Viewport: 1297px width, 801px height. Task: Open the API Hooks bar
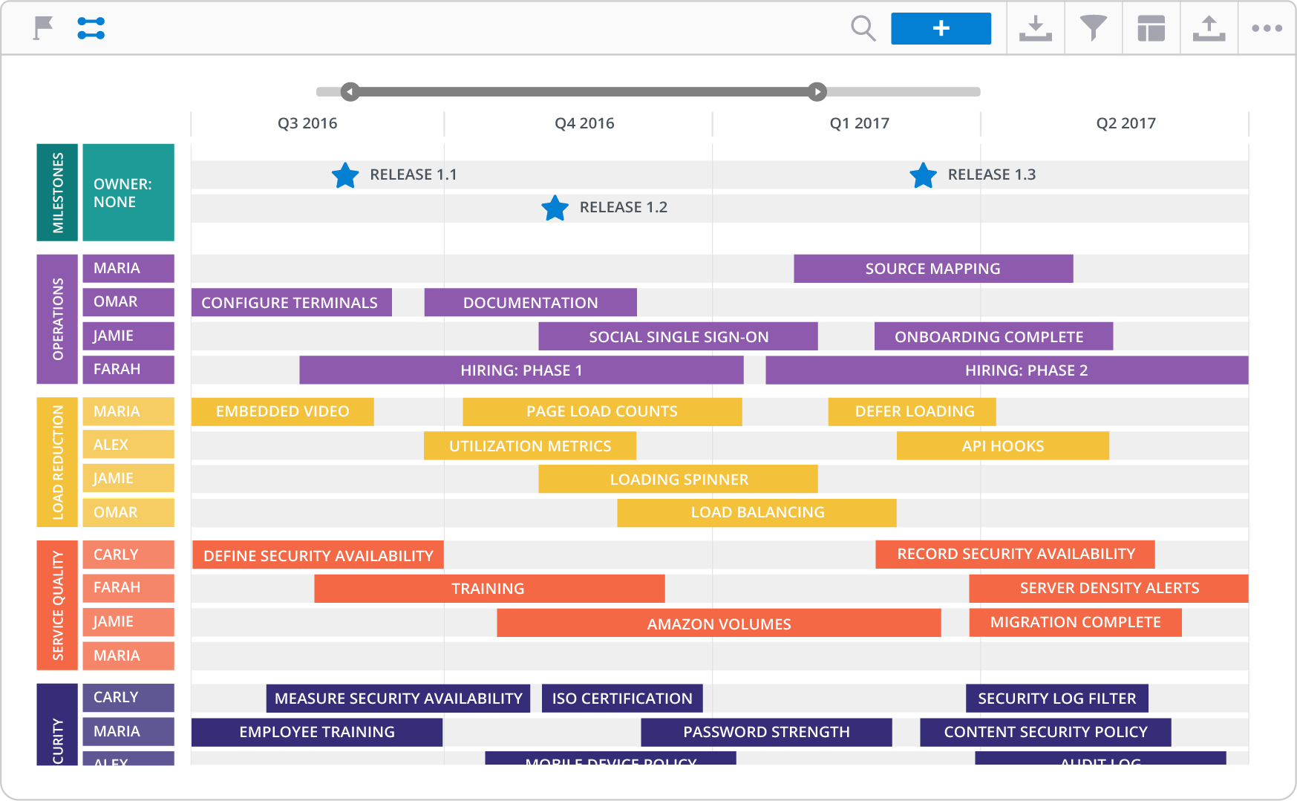point(1003,445)
